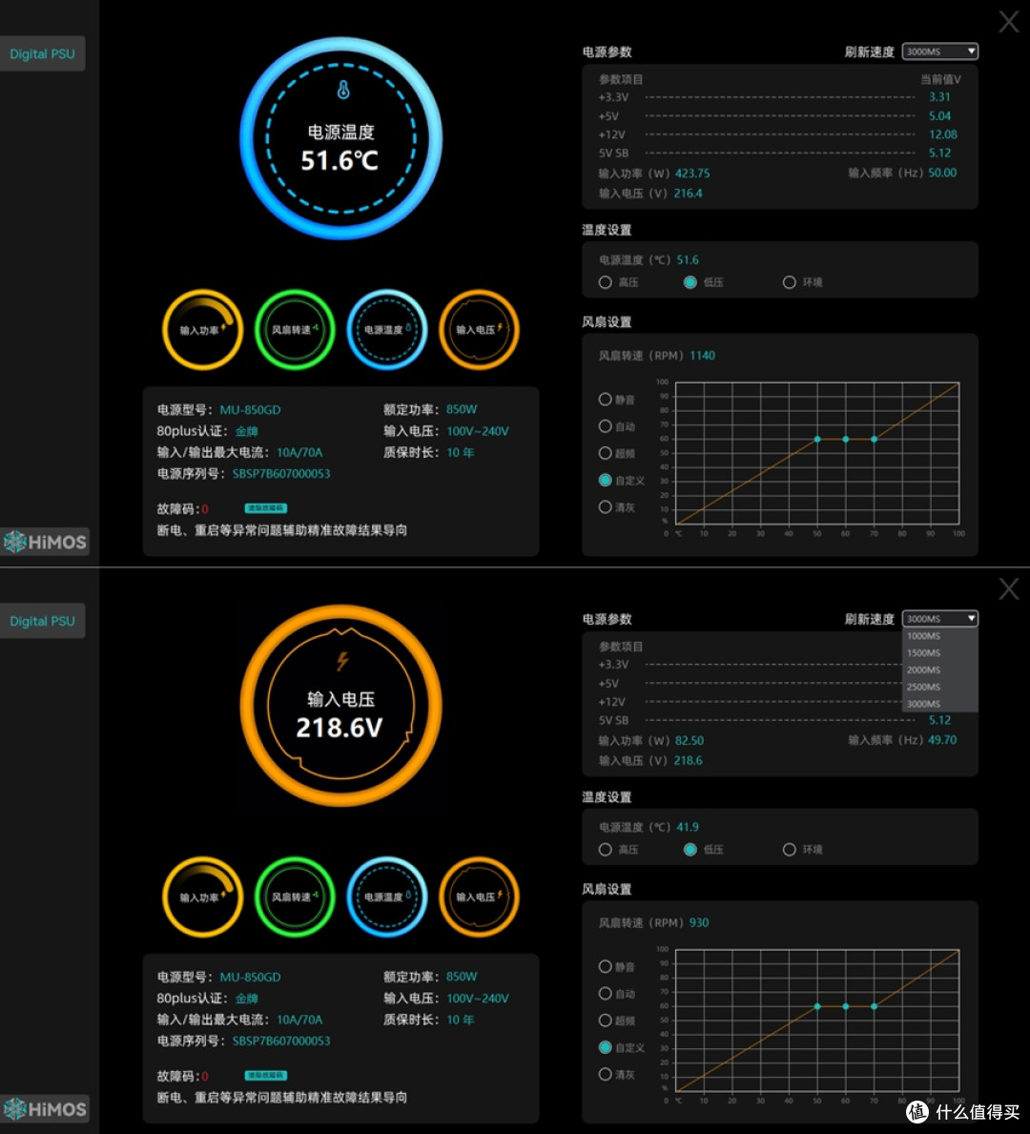This screenshot has width=1030, height=1134.
Task: Click fan curve point at 70℃ in the 51.6℃ window
Action: tap(874, 439)
